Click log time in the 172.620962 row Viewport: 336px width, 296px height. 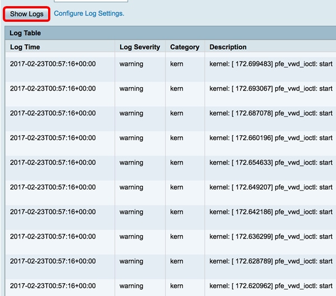(53, 286)
